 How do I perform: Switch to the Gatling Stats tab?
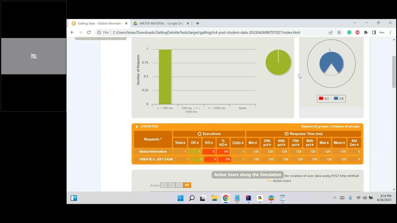point(100,23)
